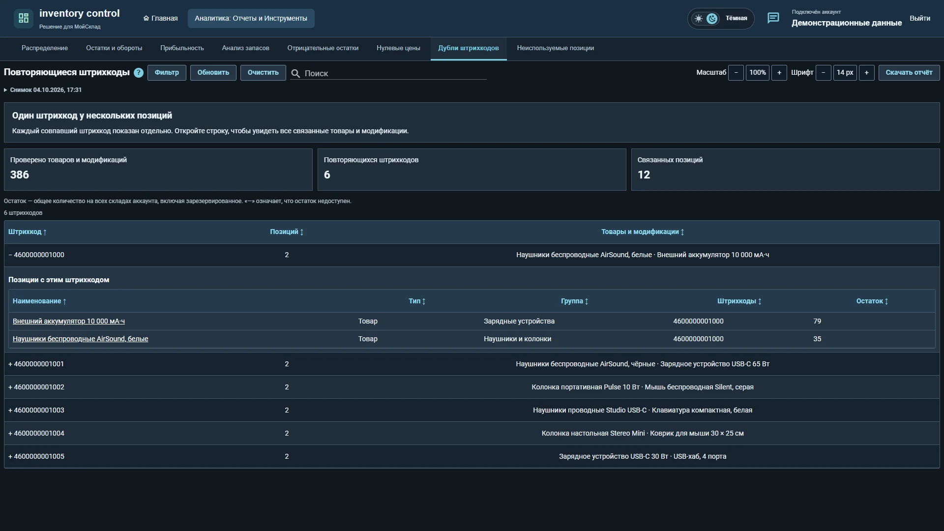944x531 pixels.
Task: Sort by the Позиций column header
Action: click(287, 232)
